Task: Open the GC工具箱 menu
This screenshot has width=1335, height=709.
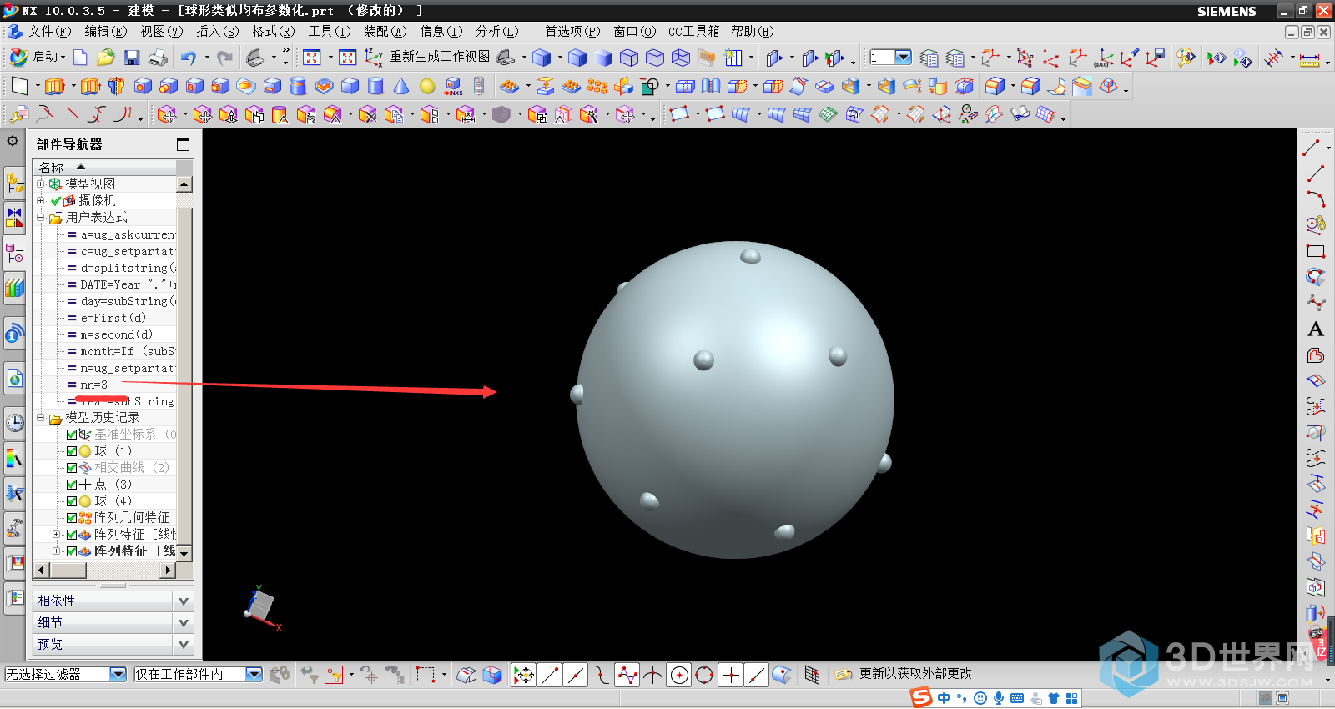Action: pos(693,31)
